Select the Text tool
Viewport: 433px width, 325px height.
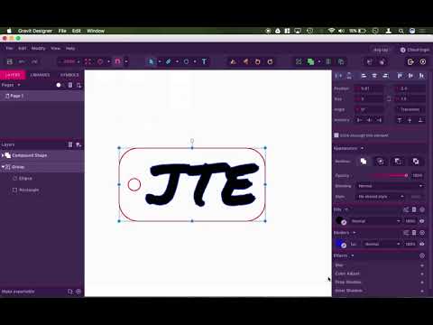(204, 61)
